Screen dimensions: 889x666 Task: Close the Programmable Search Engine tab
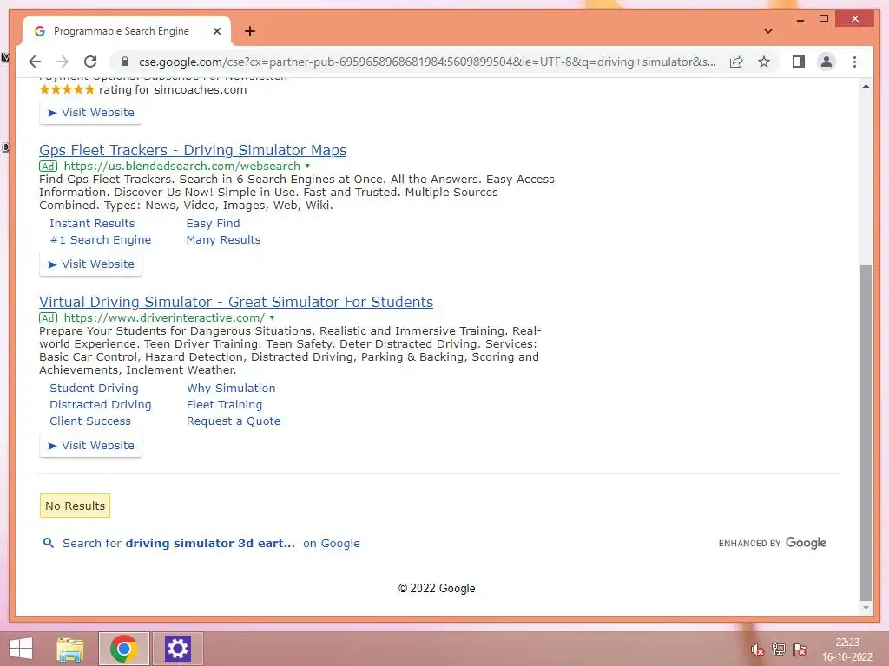(216, 31)
